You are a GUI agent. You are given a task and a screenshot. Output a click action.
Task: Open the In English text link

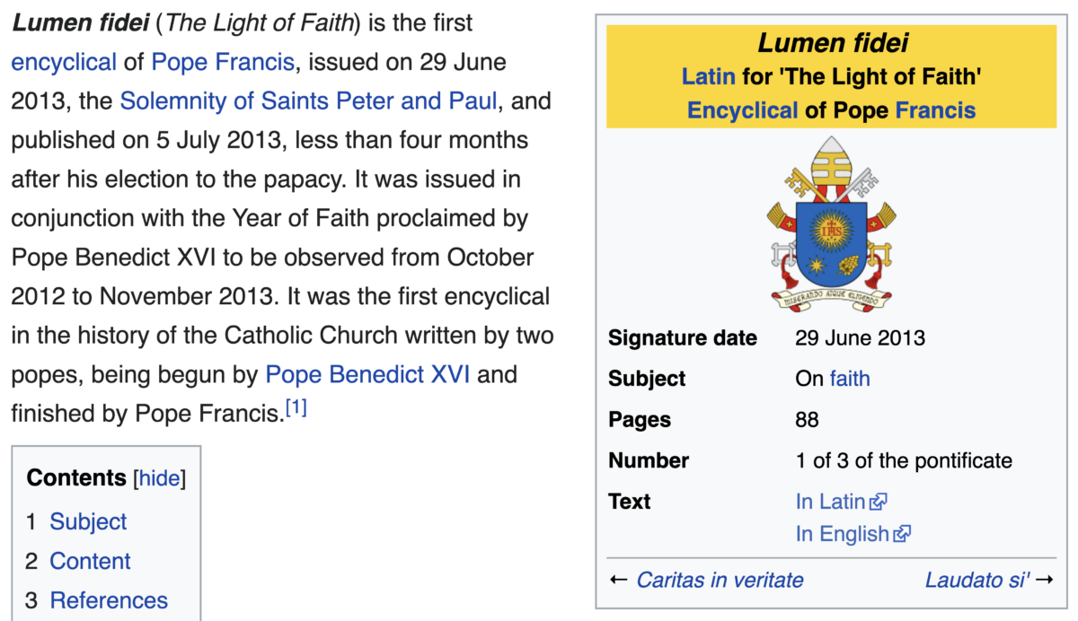(842, 534)
